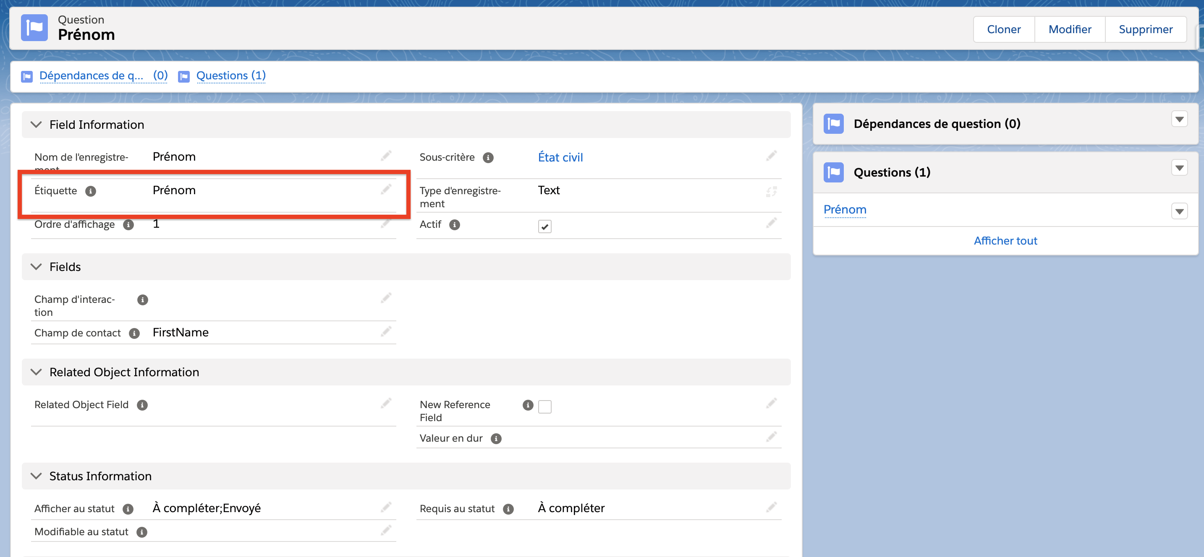Click the change record type icon beside Text

click(x=771, y=191)
